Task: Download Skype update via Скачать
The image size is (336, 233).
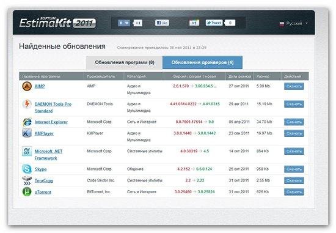Action: (x=294, y=169)
